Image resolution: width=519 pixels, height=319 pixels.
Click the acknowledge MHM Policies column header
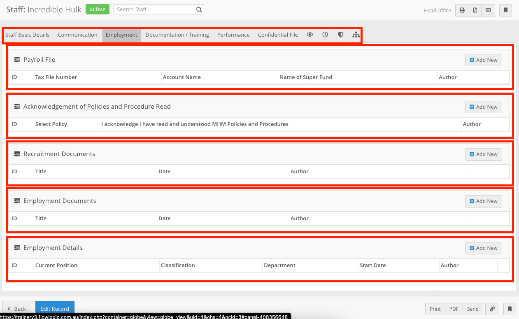tap(195, 124)
